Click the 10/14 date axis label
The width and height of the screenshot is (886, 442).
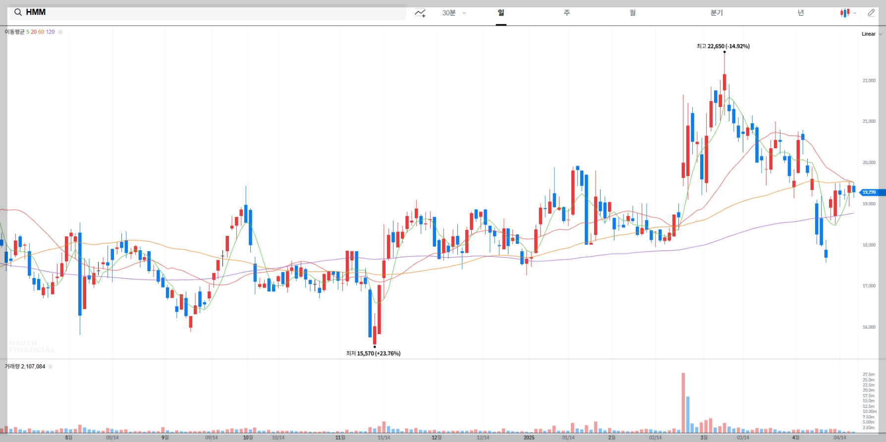(278, 438)
